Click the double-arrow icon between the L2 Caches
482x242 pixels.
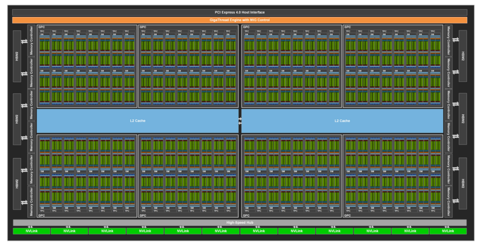(x=240, y=121)
